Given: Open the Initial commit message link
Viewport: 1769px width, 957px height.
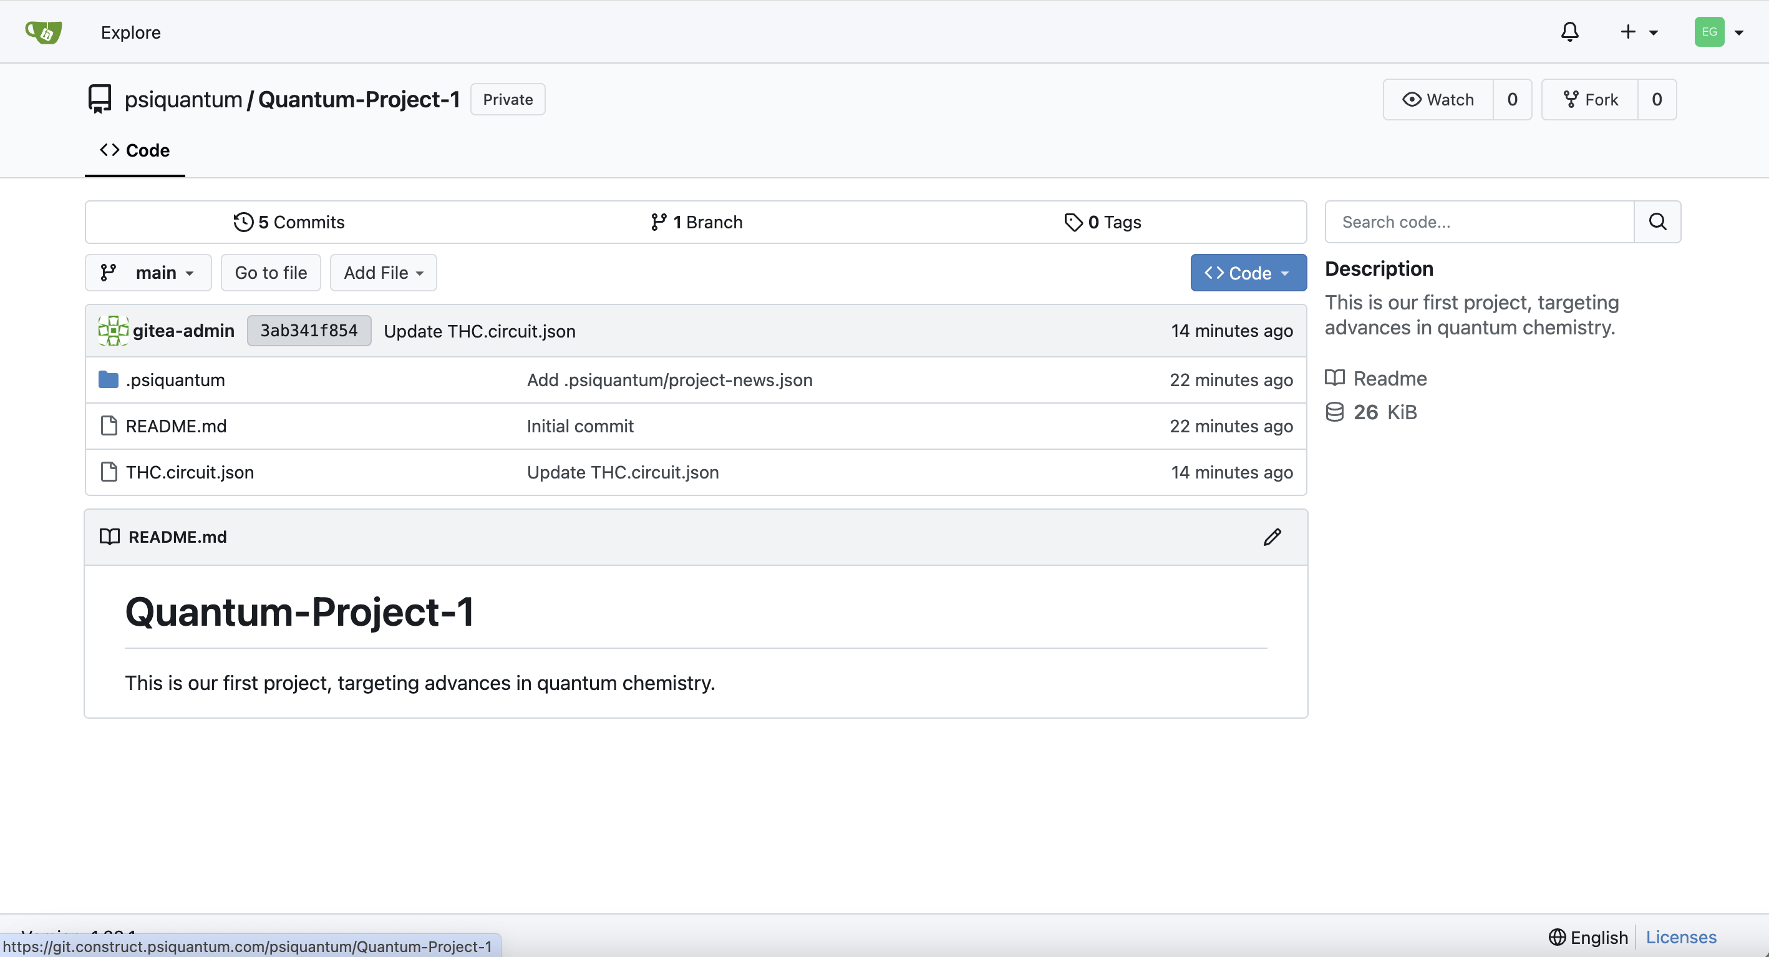Looking at the screenshot, I should point(580,425).
